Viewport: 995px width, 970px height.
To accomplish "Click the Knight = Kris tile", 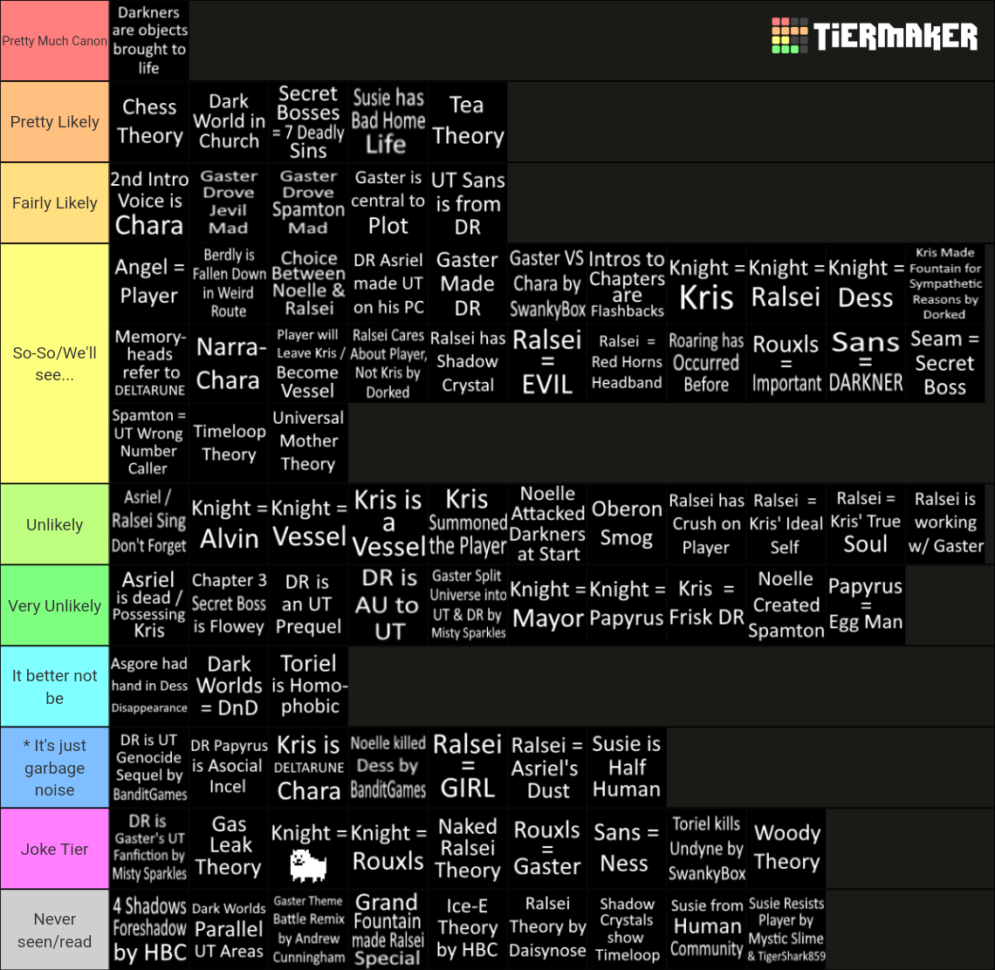I will (706, 283).
